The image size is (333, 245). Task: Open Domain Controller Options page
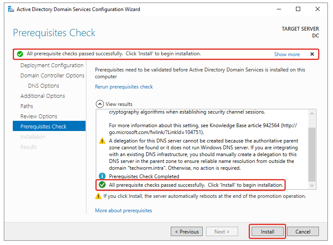click(x=52, y=76)
